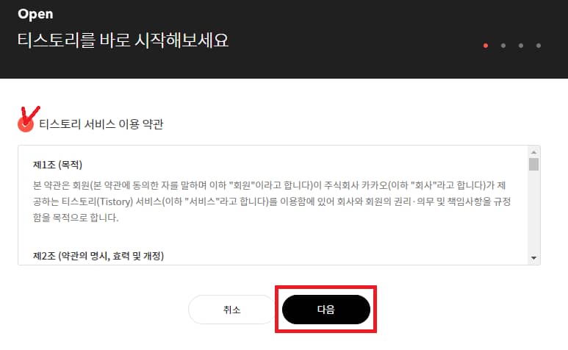Go to the fourth step indicator dot
The image size is (568, 350).
click(539, 46)
